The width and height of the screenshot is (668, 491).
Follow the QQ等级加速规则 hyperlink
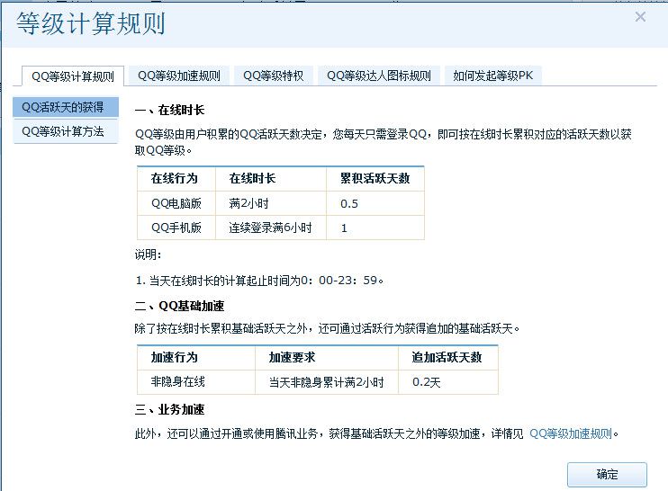point(571,433)
